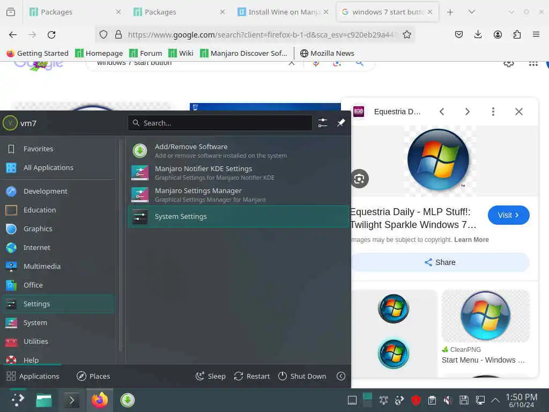Click the Sleep button

(x=210, y=376)
